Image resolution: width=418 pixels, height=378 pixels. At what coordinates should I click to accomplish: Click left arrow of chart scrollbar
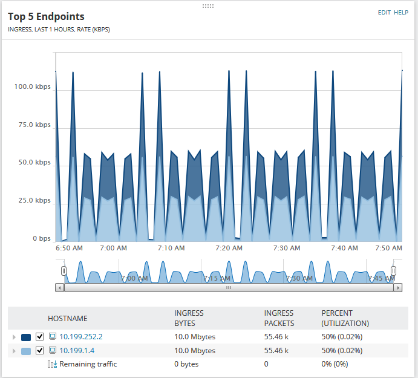pos(60,288)
